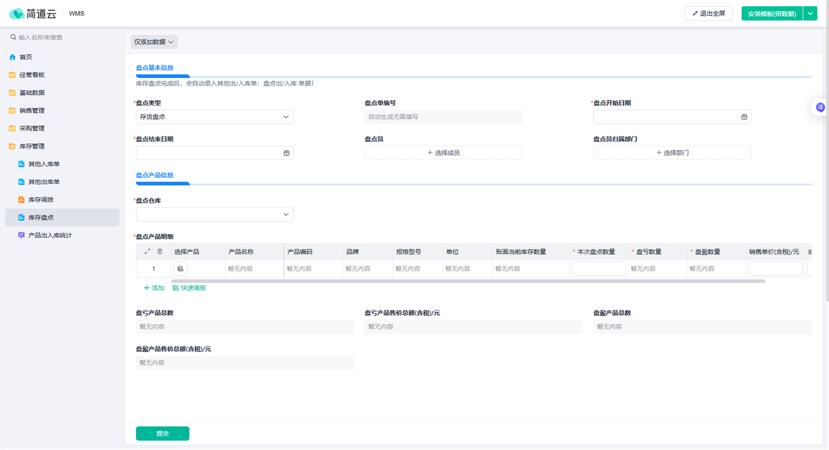Open the 盘点仓库 dropdown
829x450 pixels.
214,215
